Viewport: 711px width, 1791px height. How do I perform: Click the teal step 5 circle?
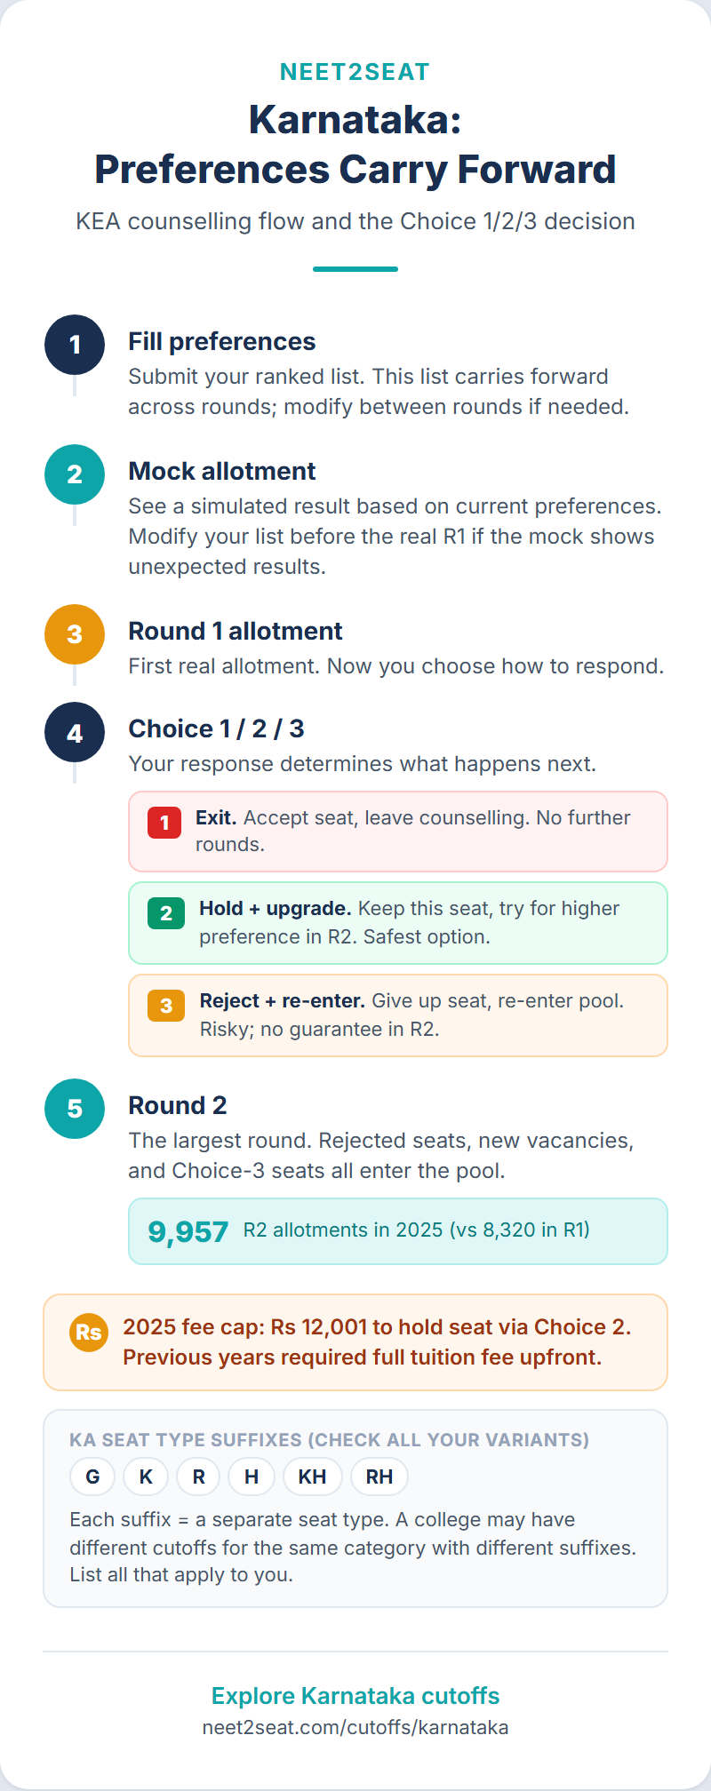(x=75, y=1109)
